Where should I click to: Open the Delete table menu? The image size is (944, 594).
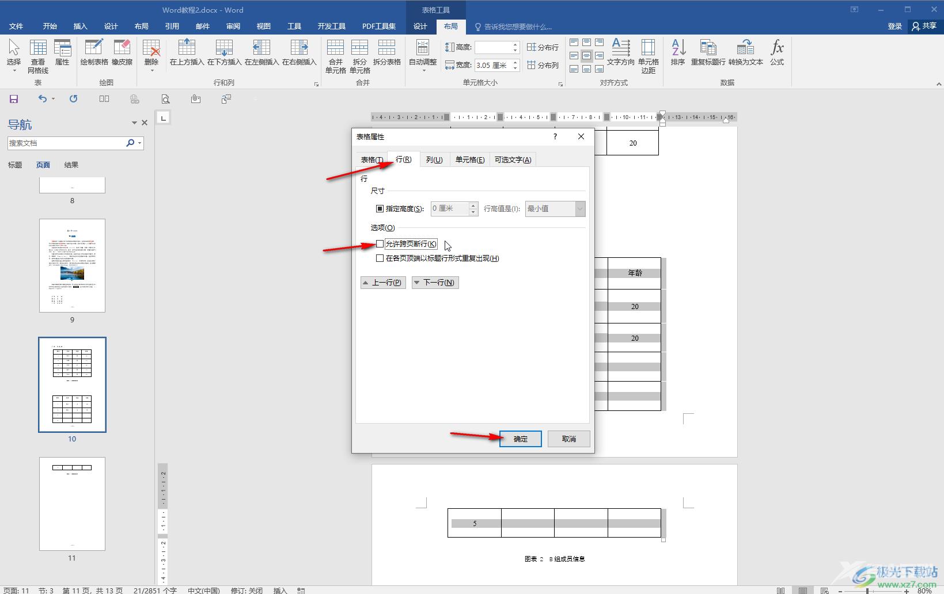(151, 55)
